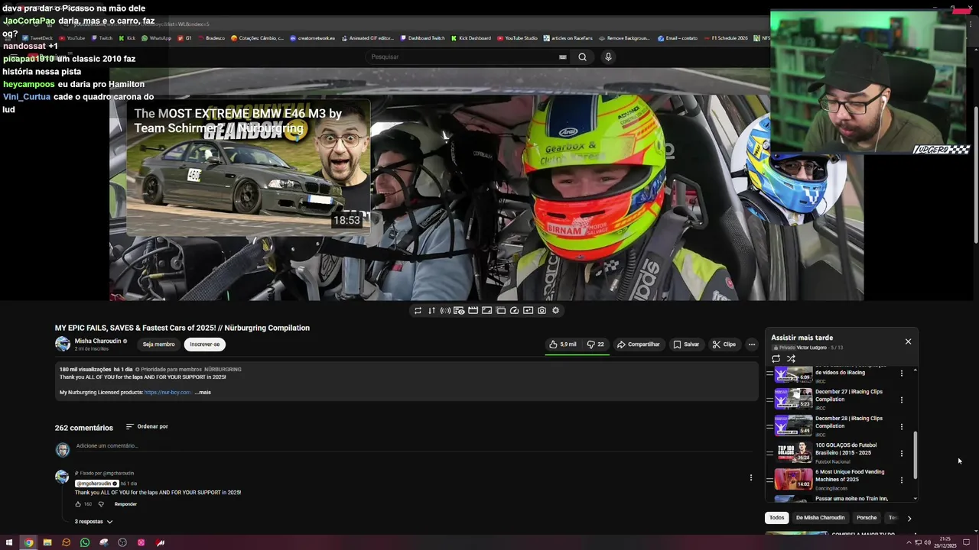Close the Assistir mais tarde playlist panel
The height and width of the screenshot is (550, 979).
908,341
